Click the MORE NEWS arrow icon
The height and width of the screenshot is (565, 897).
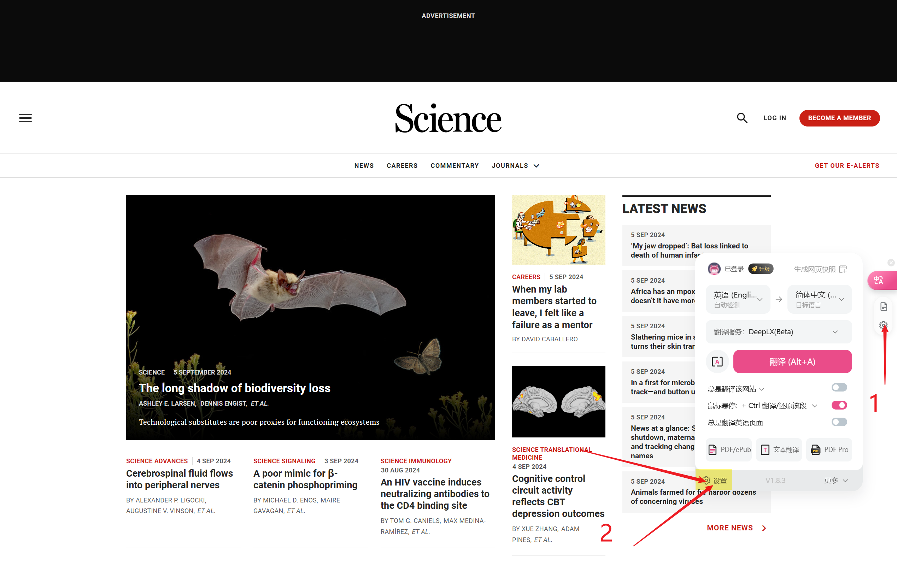tap(764, 528)
